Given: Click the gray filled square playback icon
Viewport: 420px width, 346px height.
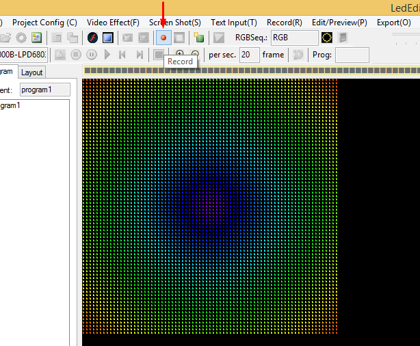Looking at the screenshot, I should 159,55.
